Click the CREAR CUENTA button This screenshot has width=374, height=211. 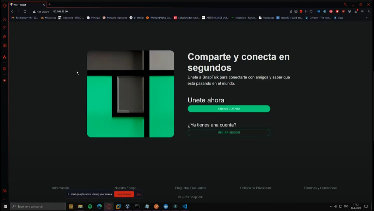click(x=229, y=109)
